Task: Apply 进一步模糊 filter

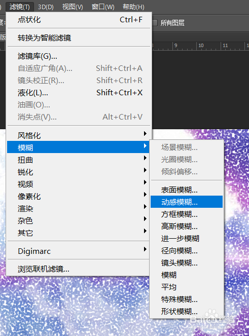Action: [187, 239]
